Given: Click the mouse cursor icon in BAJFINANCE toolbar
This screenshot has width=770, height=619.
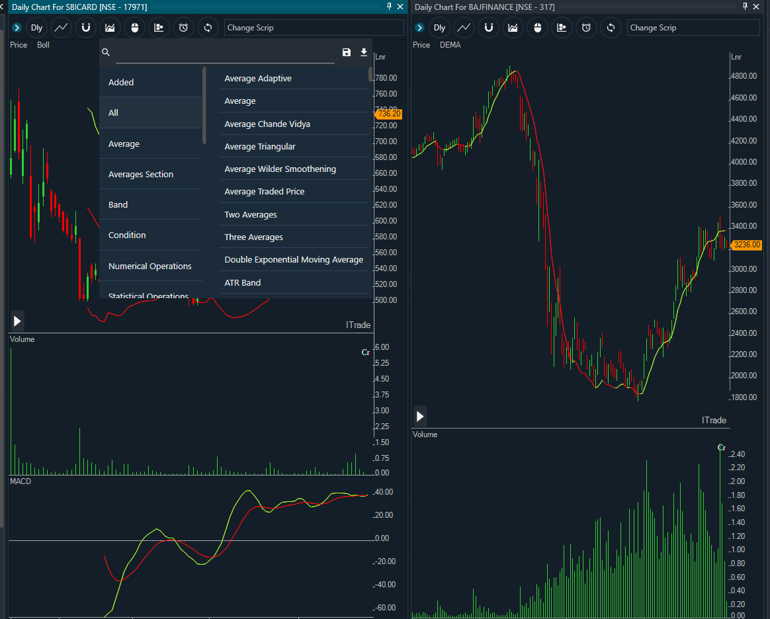Looking at the screenshot, I should point(537,28).
